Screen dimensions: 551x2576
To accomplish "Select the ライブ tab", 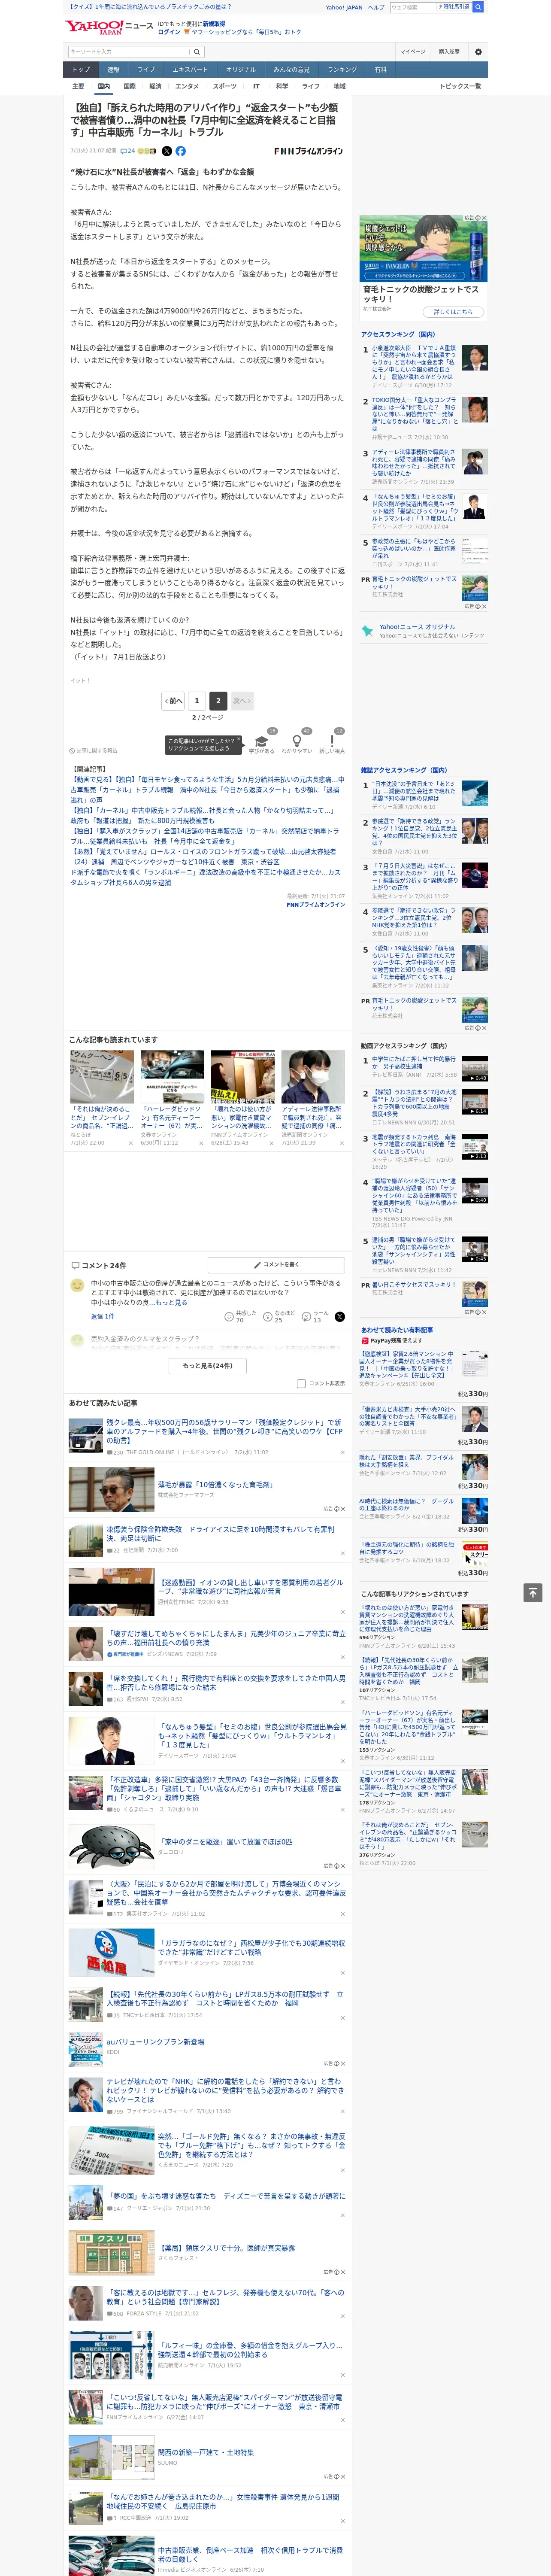I will [146, 70].
